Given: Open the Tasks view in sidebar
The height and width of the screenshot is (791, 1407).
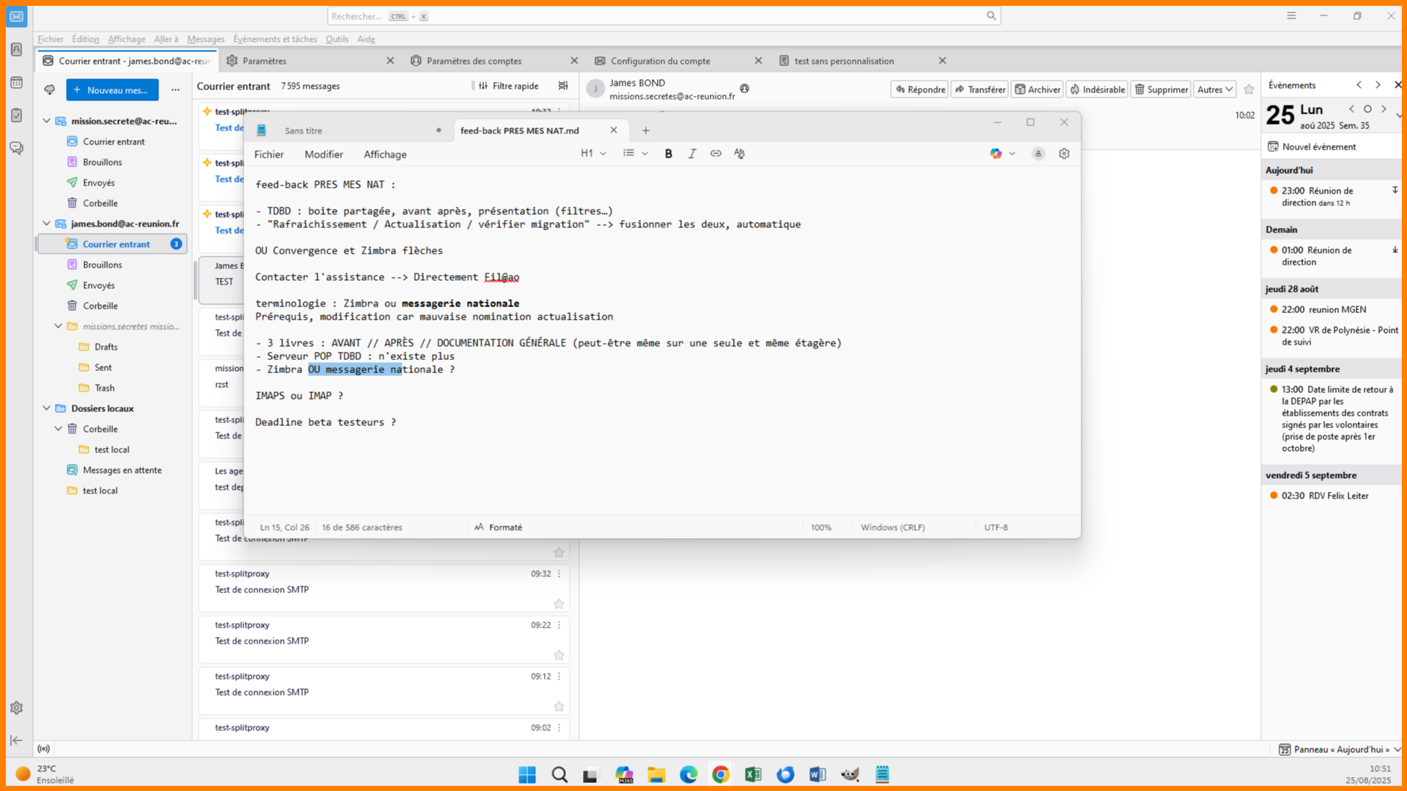Looking at the screenshot, I should coord(16,115).
